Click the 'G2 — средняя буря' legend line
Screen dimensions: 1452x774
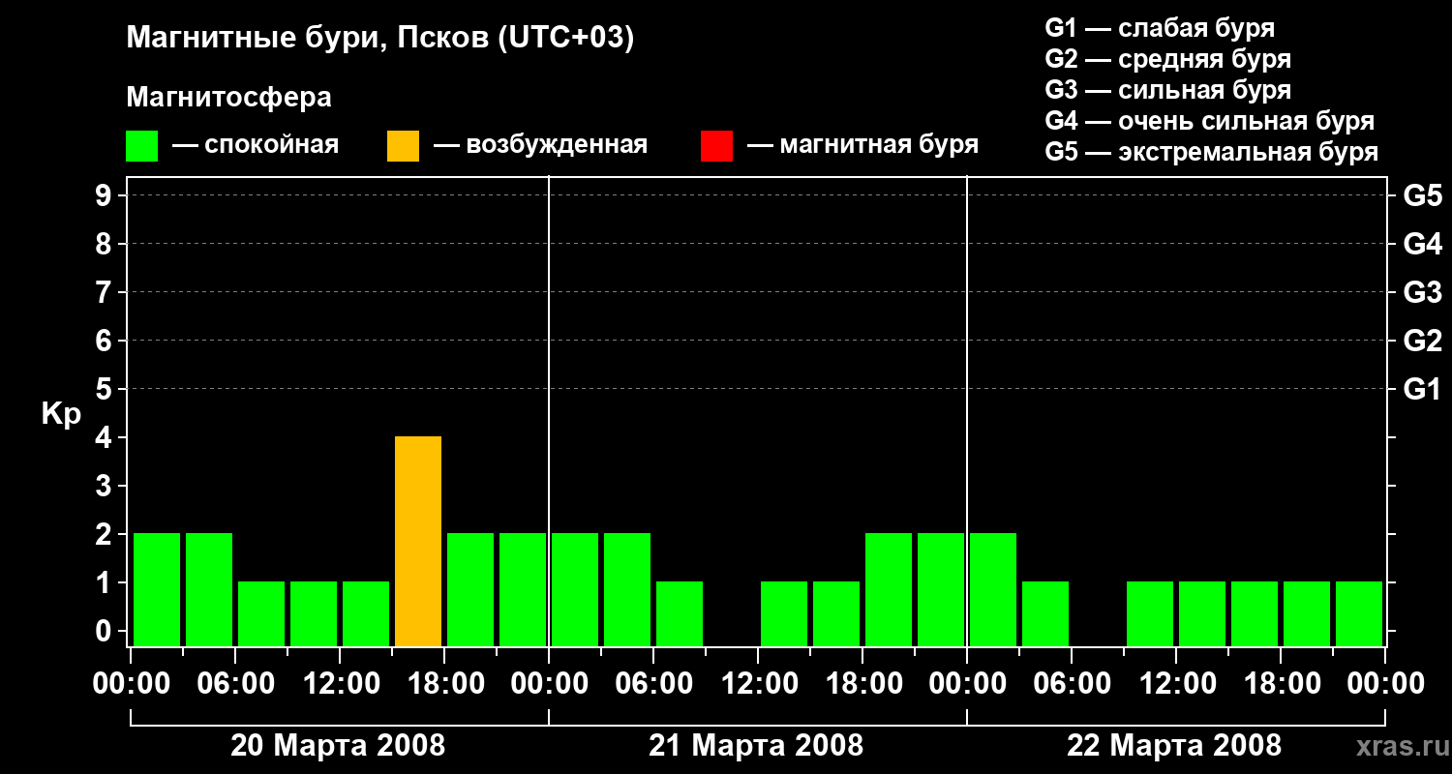pos(1167,59)
